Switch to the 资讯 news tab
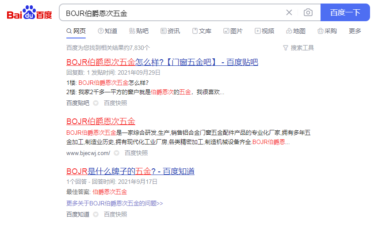Screen dimensions: 378x228 coord(170,31)
